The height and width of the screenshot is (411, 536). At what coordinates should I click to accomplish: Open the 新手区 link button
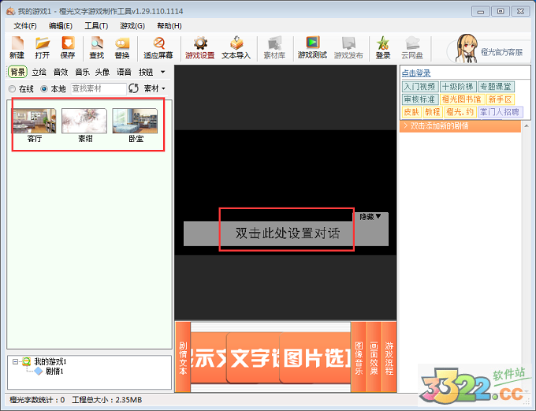coord(500,99)
